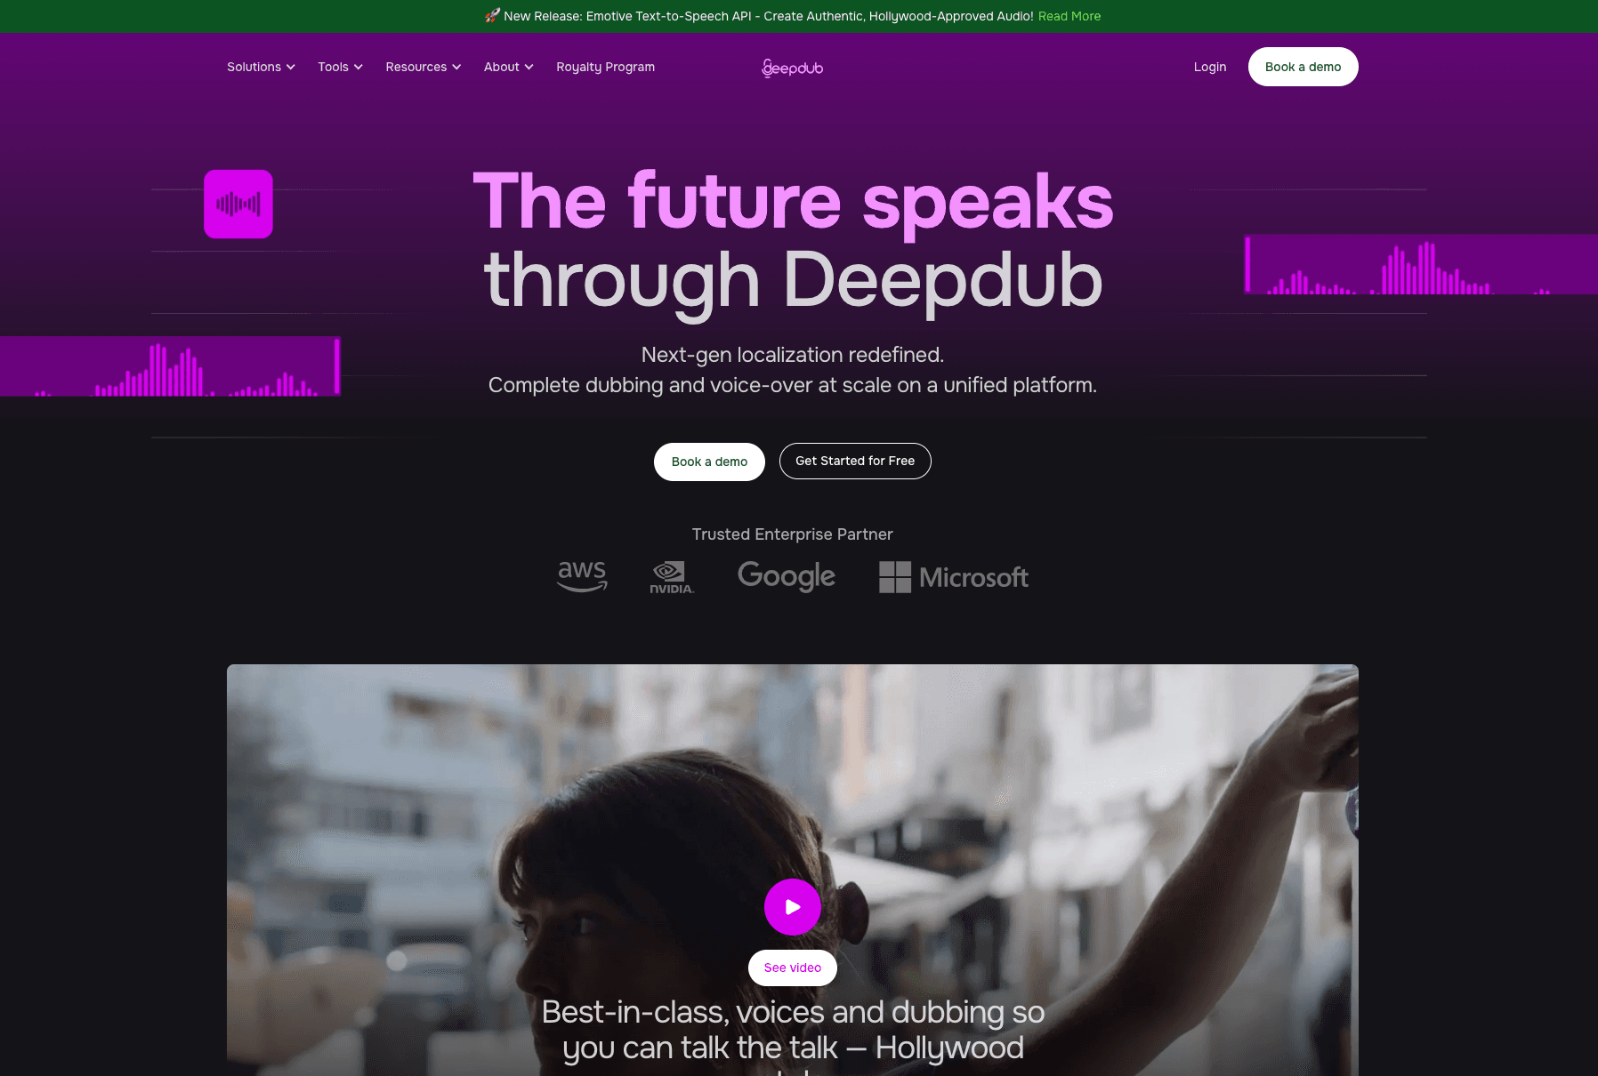Open the Resources dropdown menu
Viewport: 1598px width, 1076px height.
click(x=424, y=67)
